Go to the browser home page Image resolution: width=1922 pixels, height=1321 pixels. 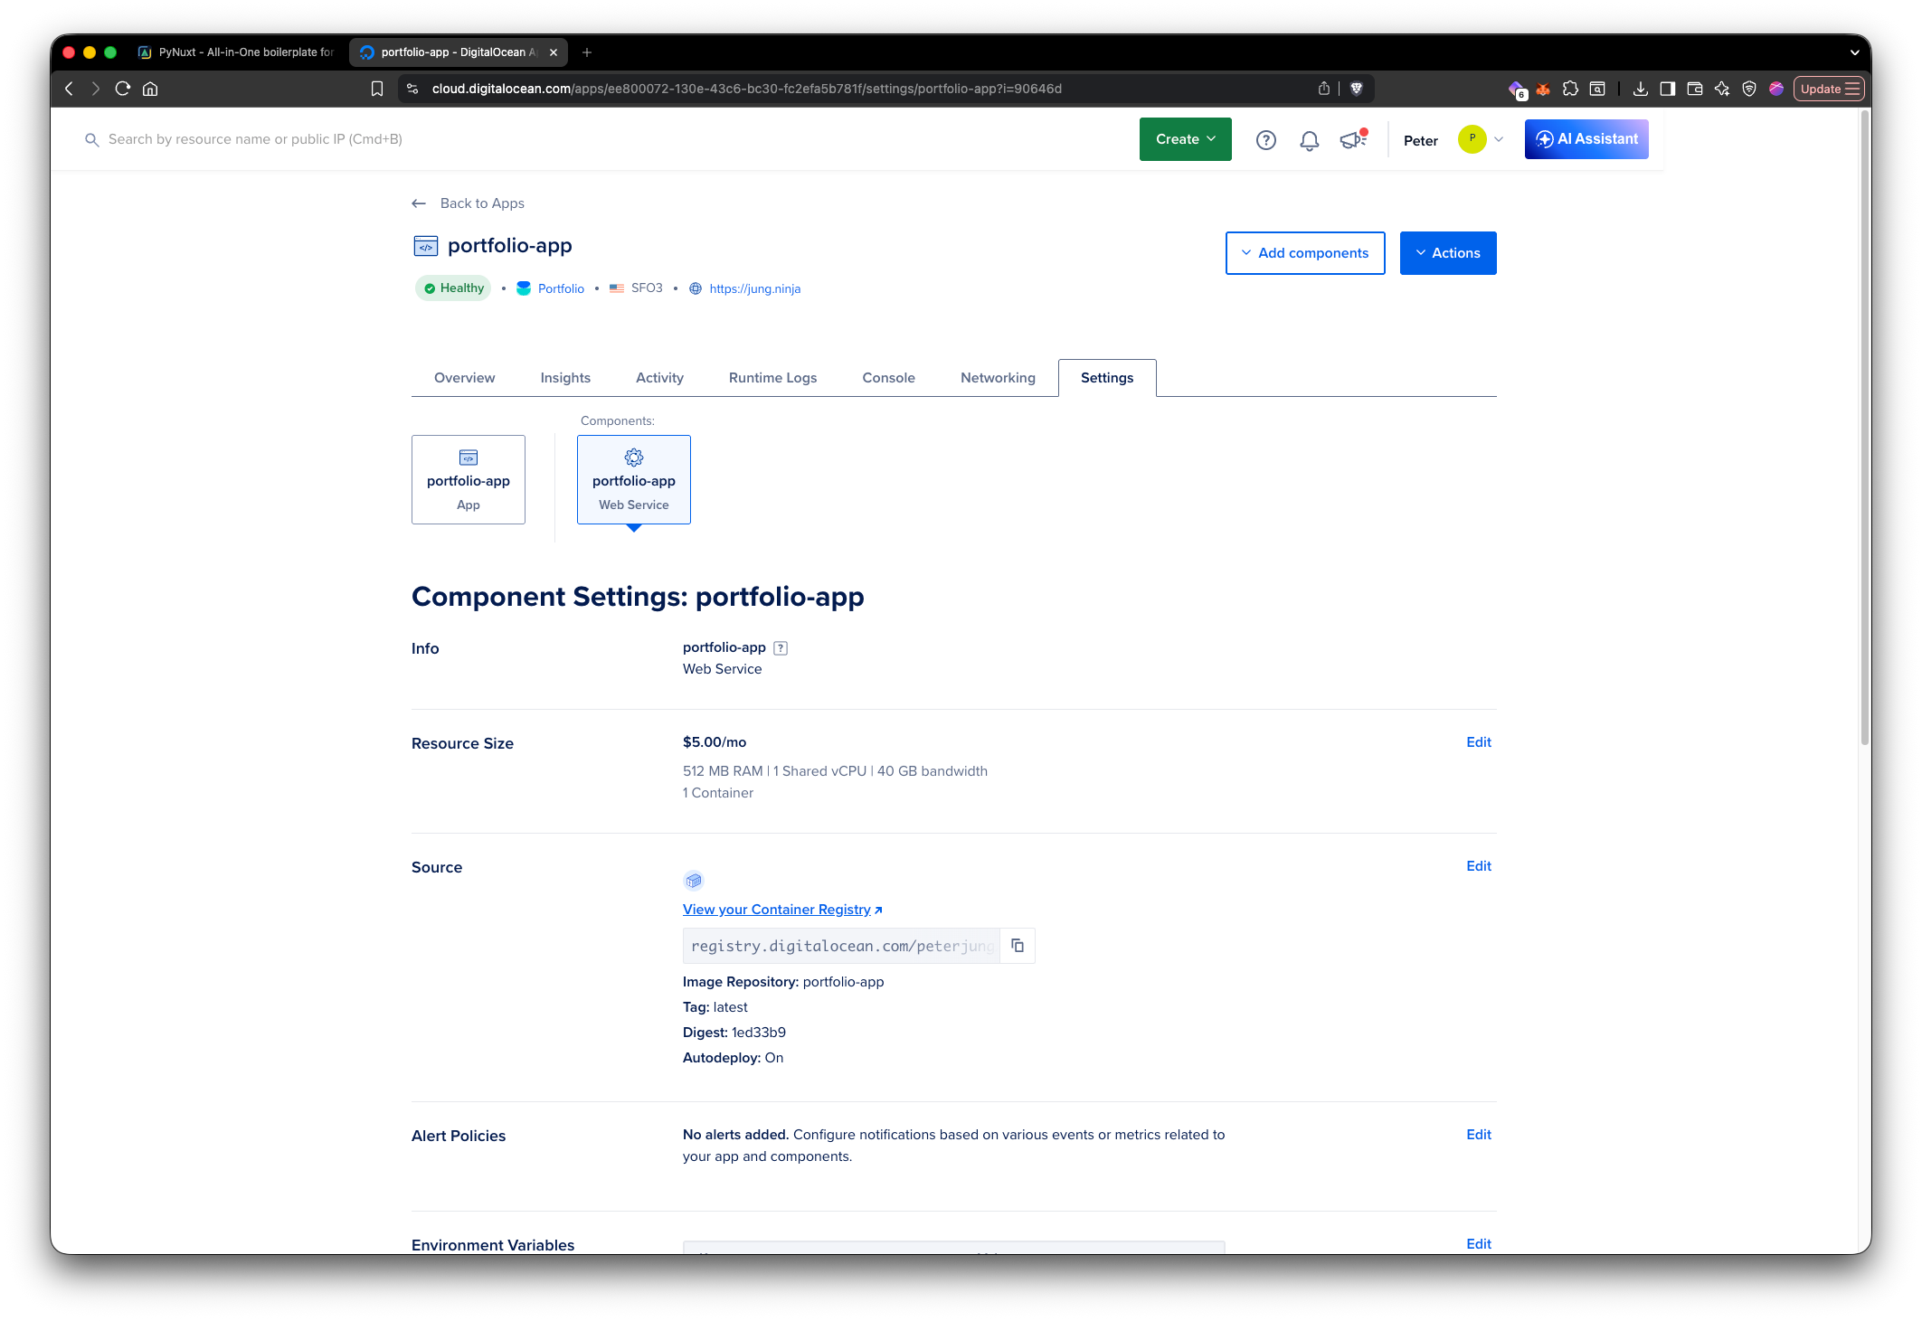pyautogui.click(x=150, y=89)
